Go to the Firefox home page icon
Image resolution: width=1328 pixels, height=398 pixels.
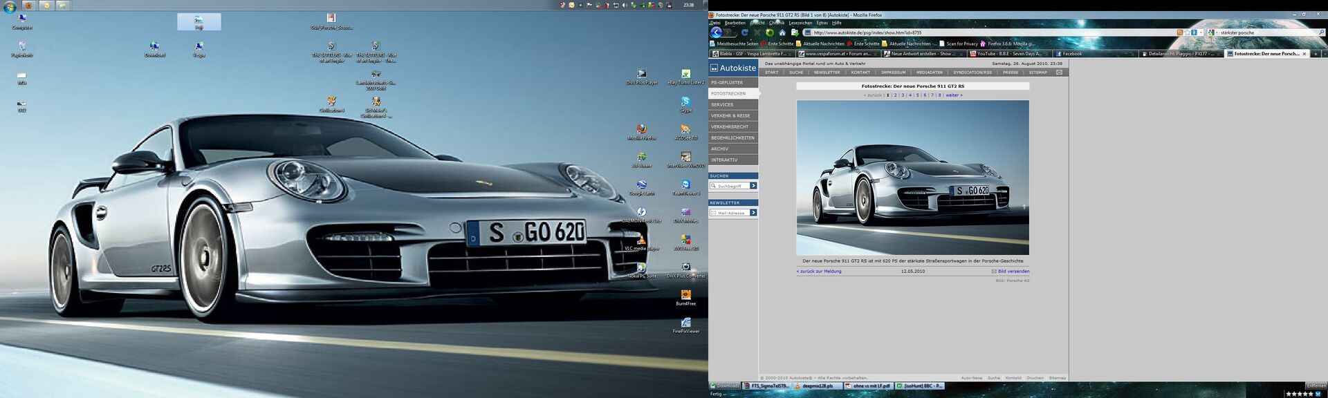tap(782, 32)
